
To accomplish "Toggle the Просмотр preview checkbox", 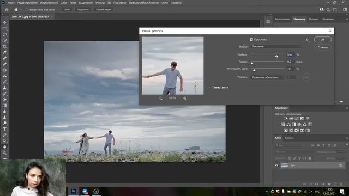I will [x=251, y=40].
